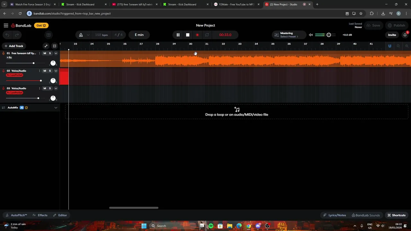Open track 02 three-dot menu
Image resolution: width=411 pixels, height=231 pixels.
[x=39, y=71]
